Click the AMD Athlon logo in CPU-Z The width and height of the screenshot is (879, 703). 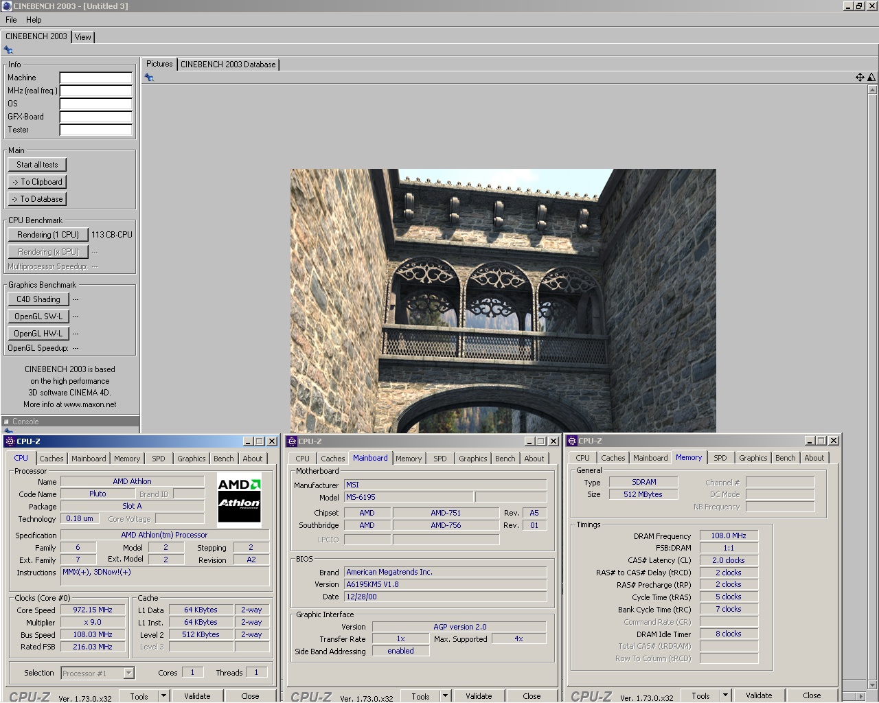point(239,500)
